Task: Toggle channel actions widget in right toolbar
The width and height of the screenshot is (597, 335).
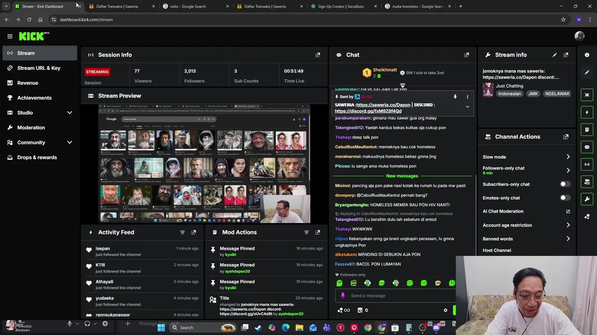Action: [587, 182]
